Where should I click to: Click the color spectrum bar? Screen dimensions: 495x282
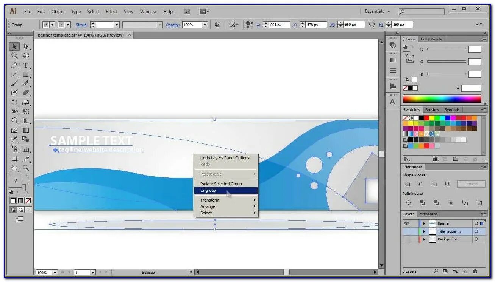point(442,99)
